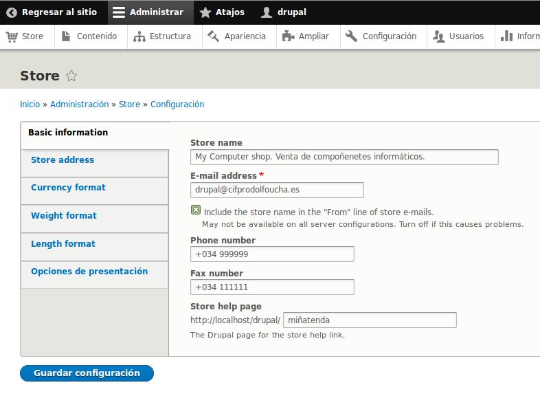The height and width of the screenshot is (407, 540).
Task: Follow the Administración breadcrumb link
Action: (79, 104)
